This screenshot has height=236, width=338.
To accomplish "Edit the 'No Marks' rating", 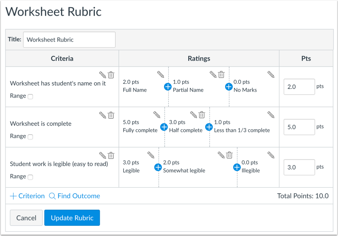I will point(271,75).
